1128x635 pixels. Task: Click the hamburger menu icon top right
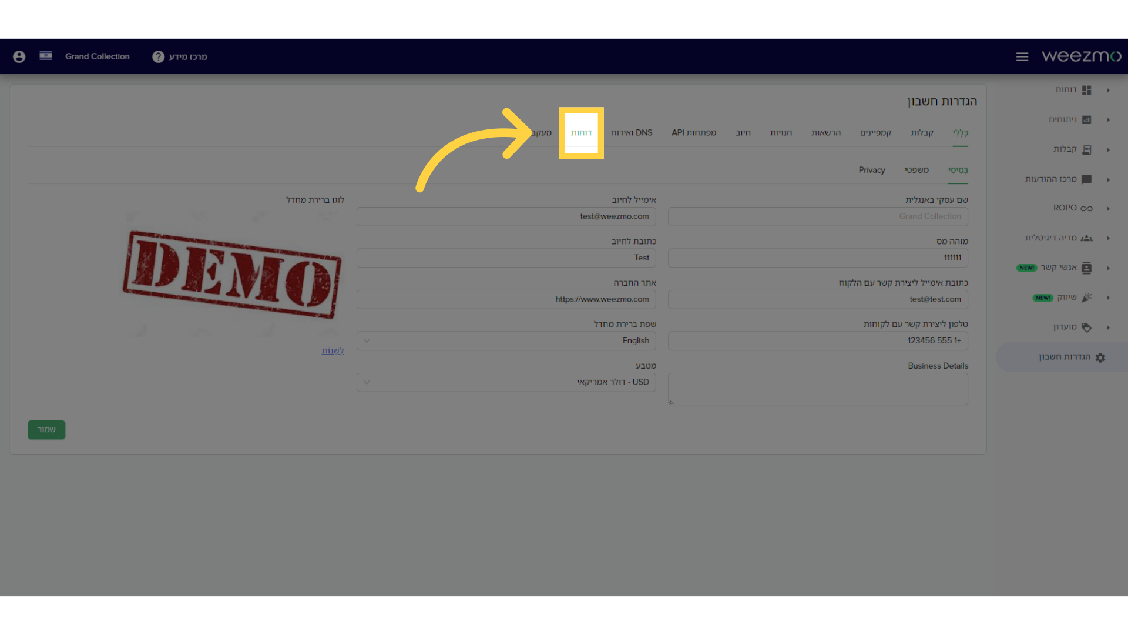1022,56
